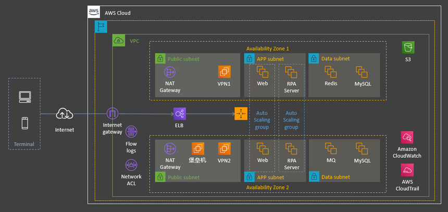Click the AWS Cloud label
Screen dimensions: 448x212
118,13
